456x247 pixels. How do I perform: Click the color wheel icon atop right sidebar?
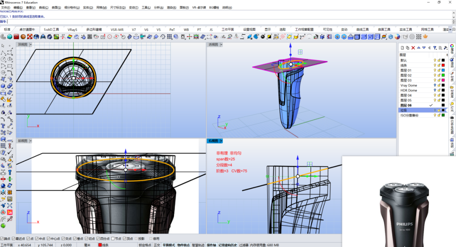click(x=452, y=46)
